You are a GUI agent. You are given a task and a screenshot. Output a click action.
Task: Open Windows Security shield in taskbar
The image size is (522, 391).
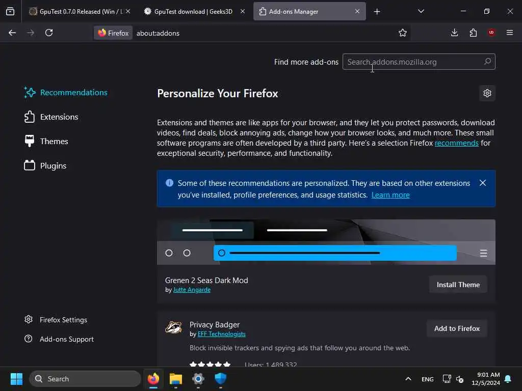click(220, 379)
